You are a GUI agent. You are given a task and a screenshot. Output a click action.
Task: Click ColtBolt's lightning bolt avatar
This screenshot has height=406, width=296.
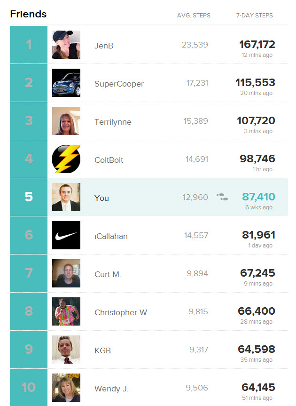[x=66, y=159]
